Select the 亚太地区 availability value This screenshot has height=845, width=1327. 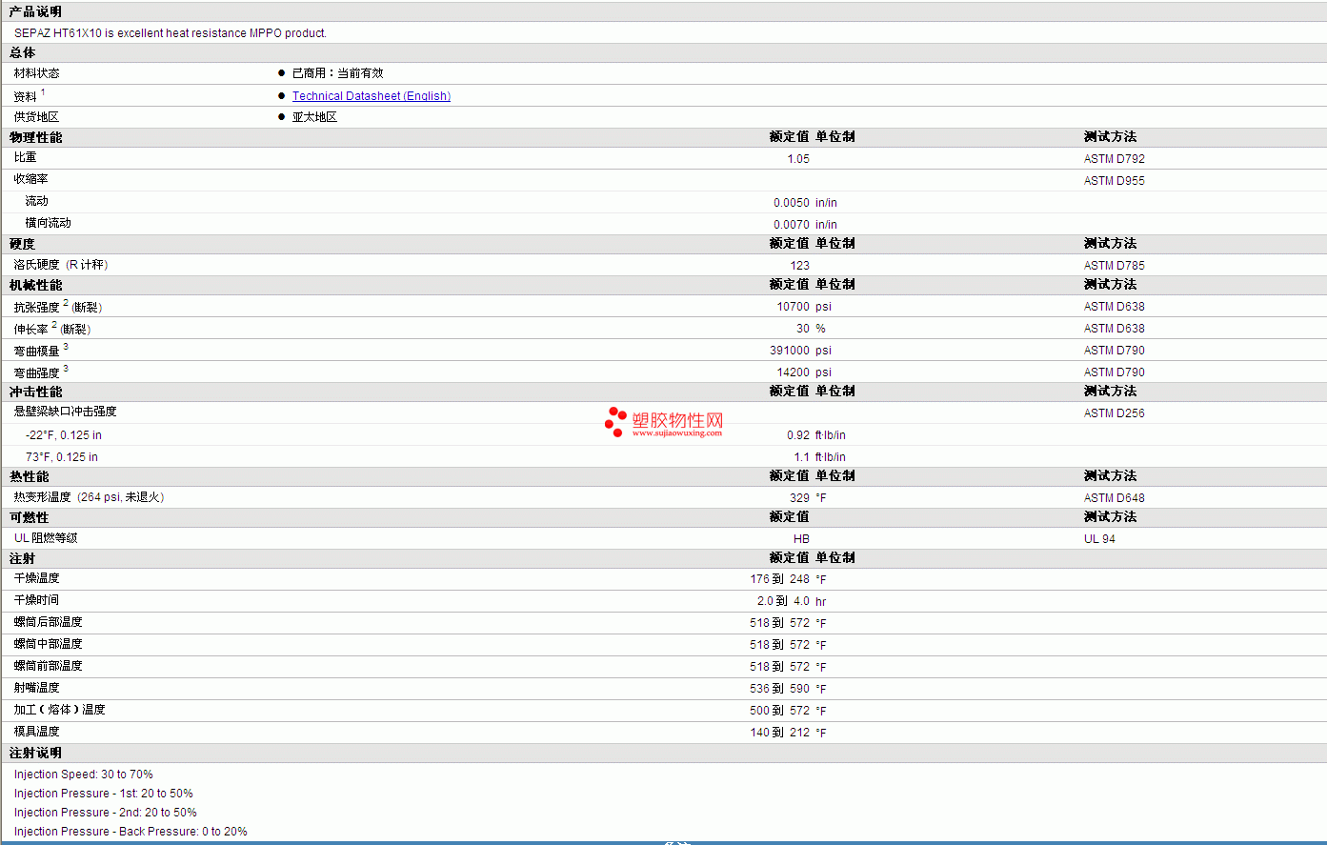pyautogui.click(x=314, y=117)
